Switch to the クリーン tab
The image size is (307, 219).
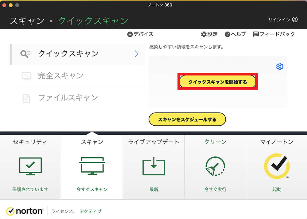215,167
